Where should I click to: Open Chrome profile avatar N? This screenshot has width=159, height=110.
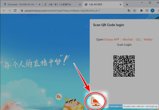tap(152, 10)
